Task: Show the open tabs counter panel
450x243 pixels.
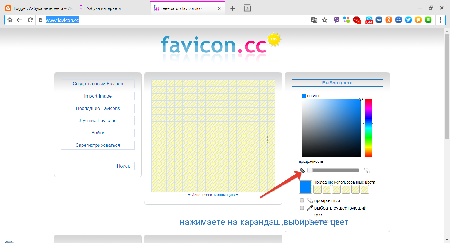Action: tap(247, 8)
